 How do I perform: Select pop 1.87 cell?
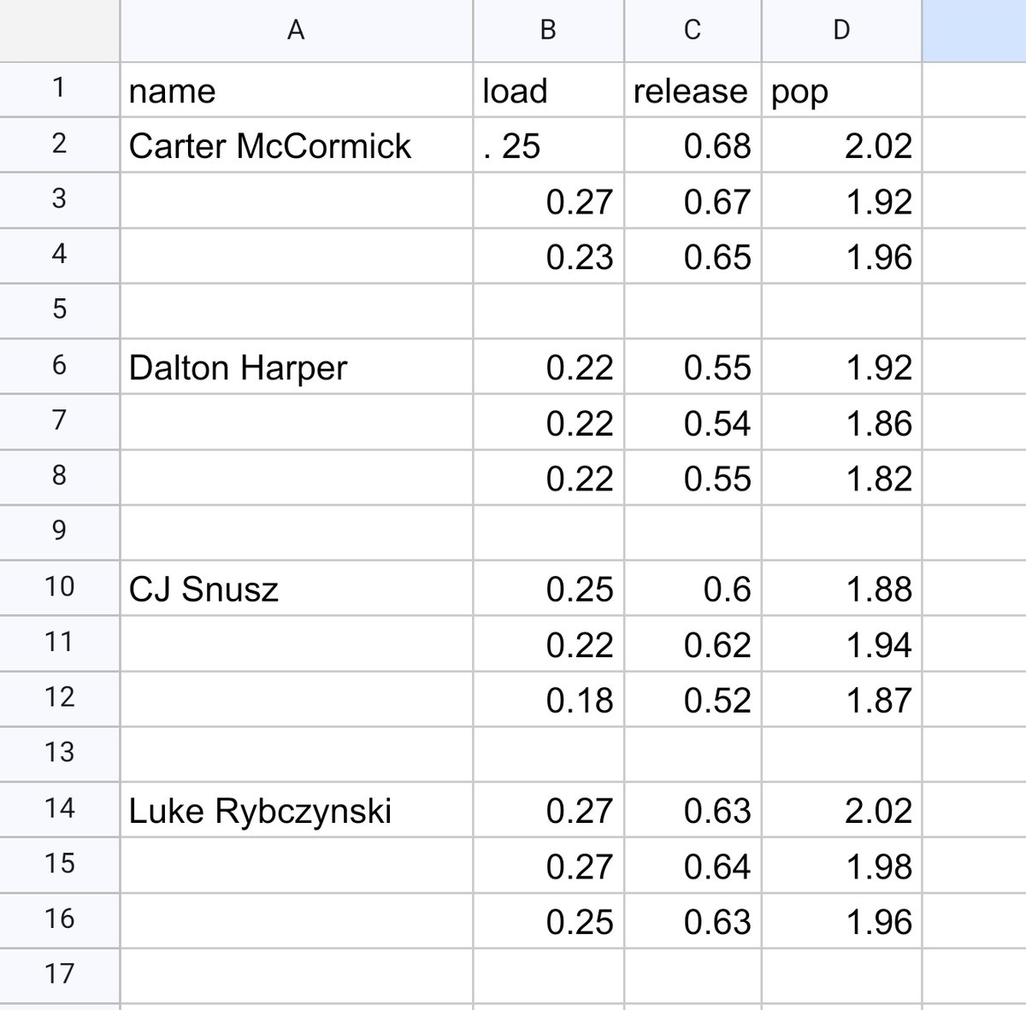point(841,698)
